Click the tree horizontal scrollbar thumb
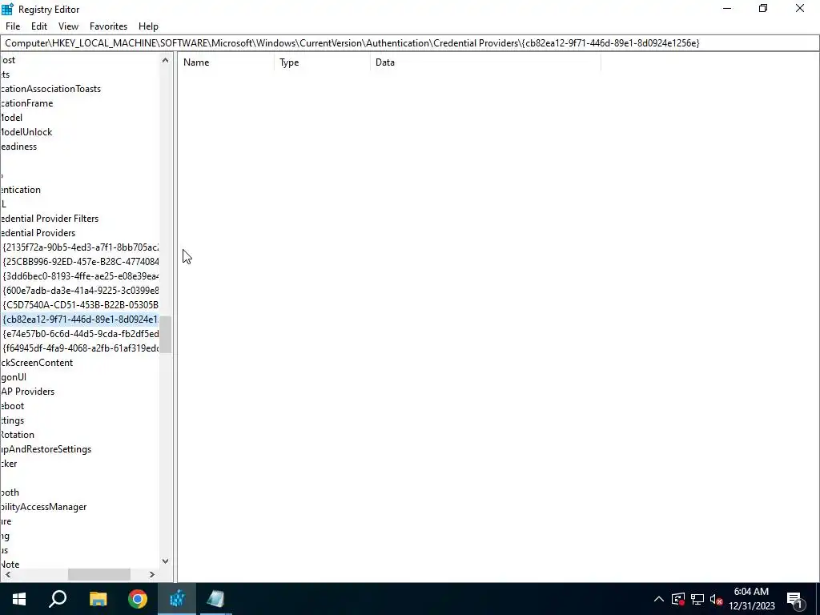This screenshot has height=615, width=820. [x=98, y=574]
